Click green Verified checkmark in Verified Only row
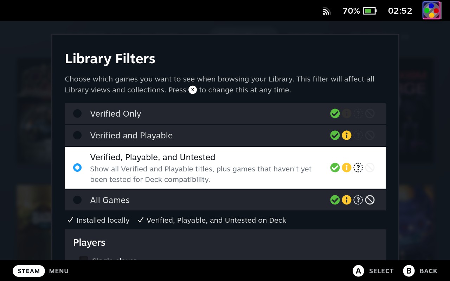The image size is (450, 281). (335, 114)
